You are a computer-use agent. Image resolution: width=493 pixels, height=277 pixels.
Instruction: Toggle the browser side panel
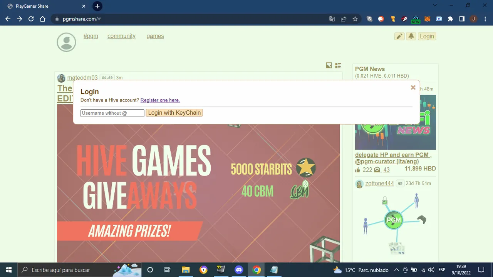tap(462, 19)
